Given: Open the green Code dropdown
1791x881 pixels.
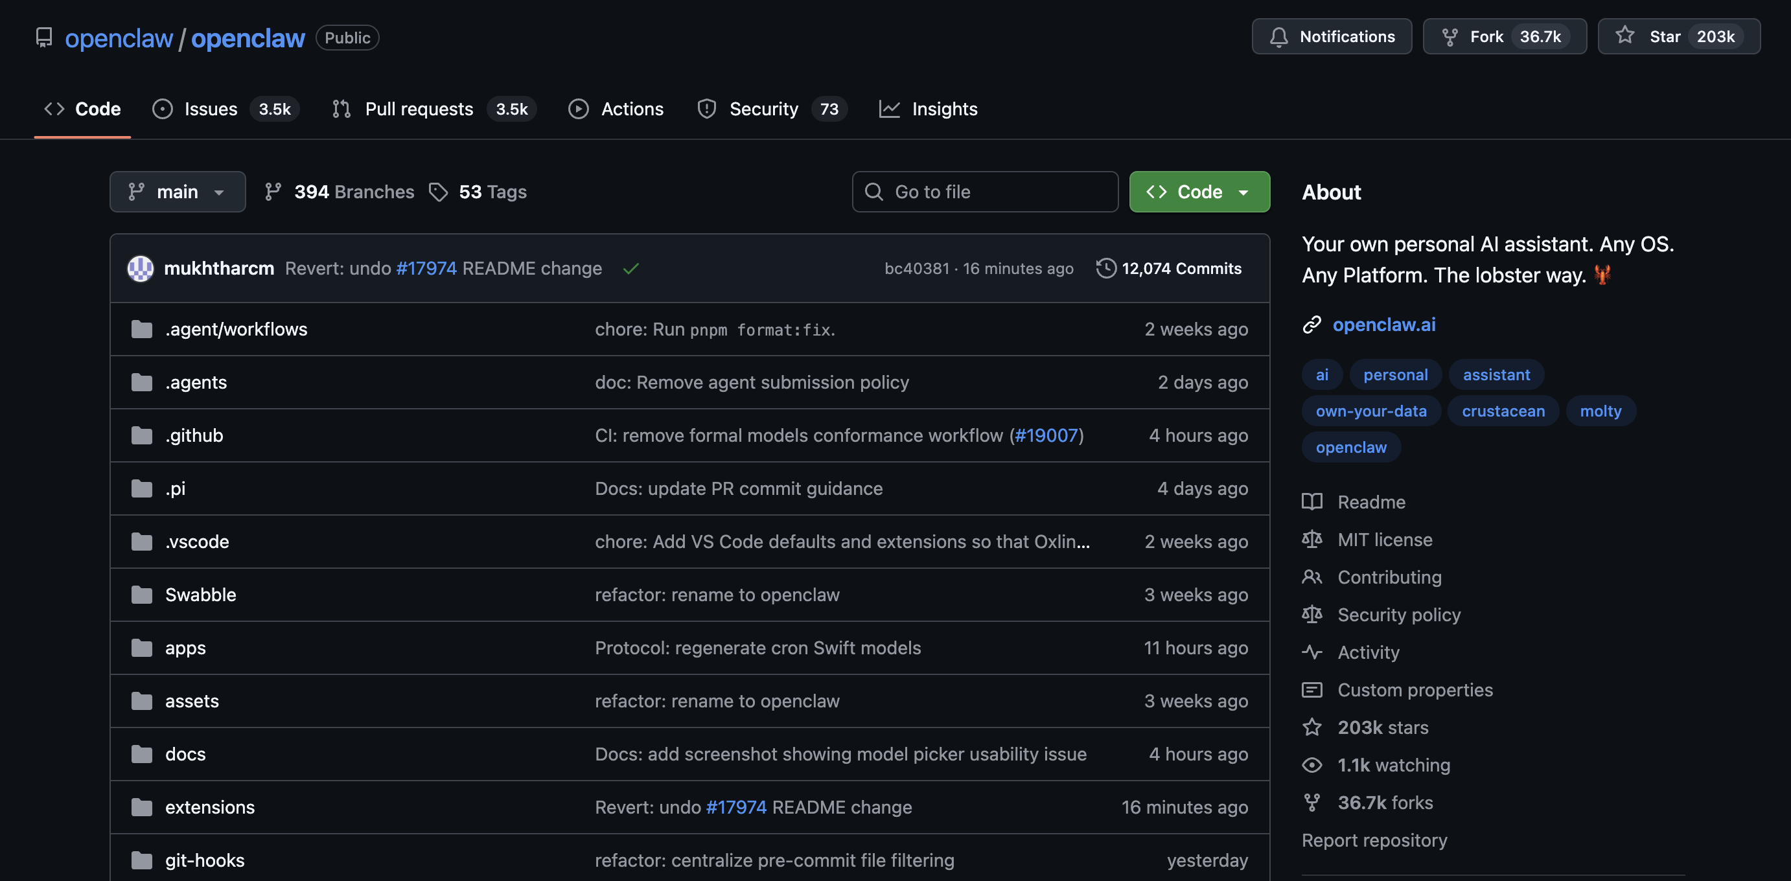Looking at the screenshot, I should [x=1199, y=191].
